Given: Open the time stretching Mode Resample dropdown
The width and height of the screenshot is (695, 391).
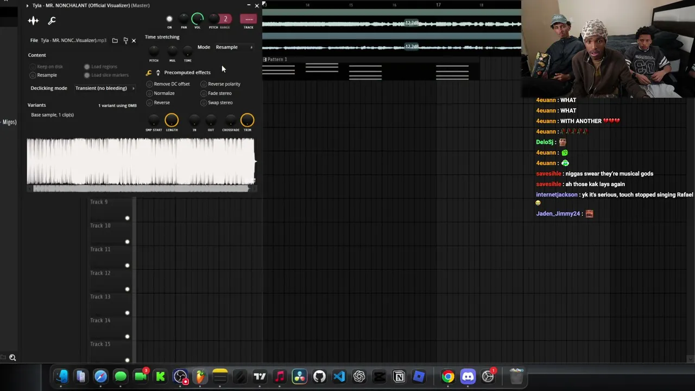Looking at the screenshot, I should pos(234,47).
